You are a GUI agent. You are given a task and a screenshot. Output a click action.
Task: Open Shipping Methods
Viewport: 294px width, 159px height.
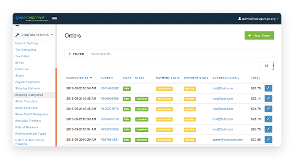(x=28, y=89)
